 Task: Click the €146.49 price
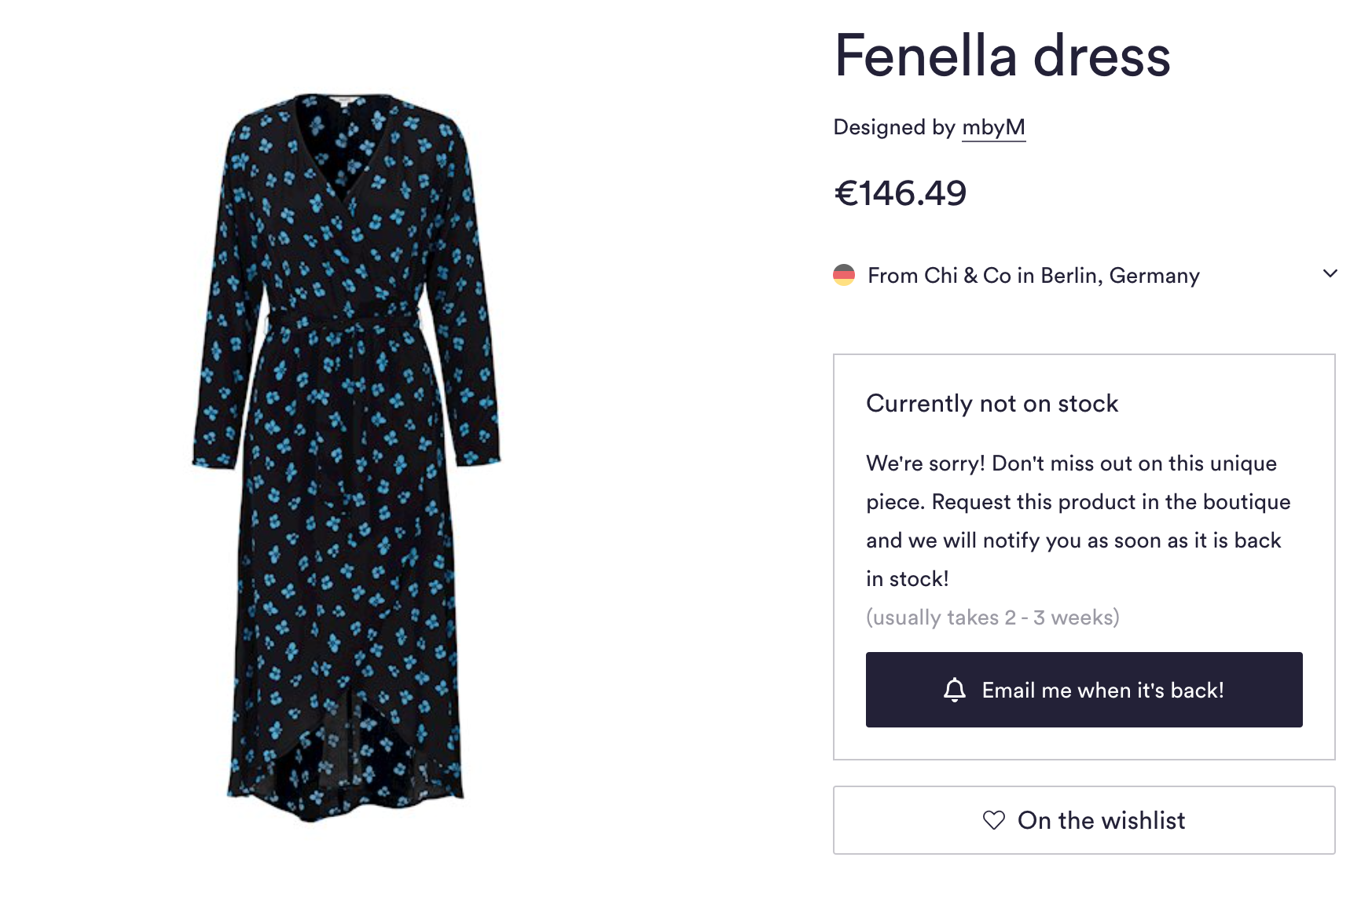[x=900, y=193]
